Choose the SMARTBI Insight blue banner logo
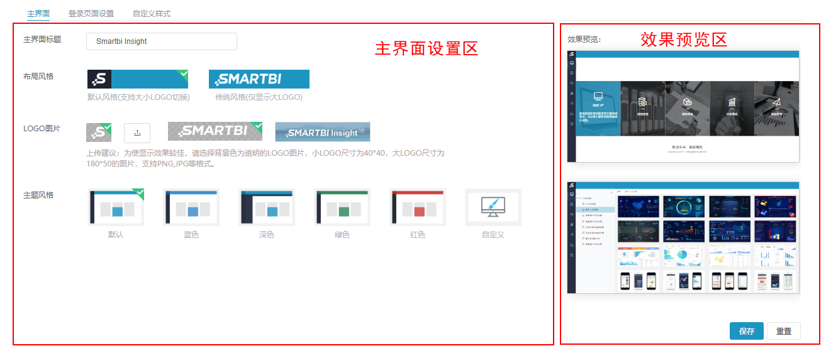The width and height of the screenshot is (826, 346). 323,132
